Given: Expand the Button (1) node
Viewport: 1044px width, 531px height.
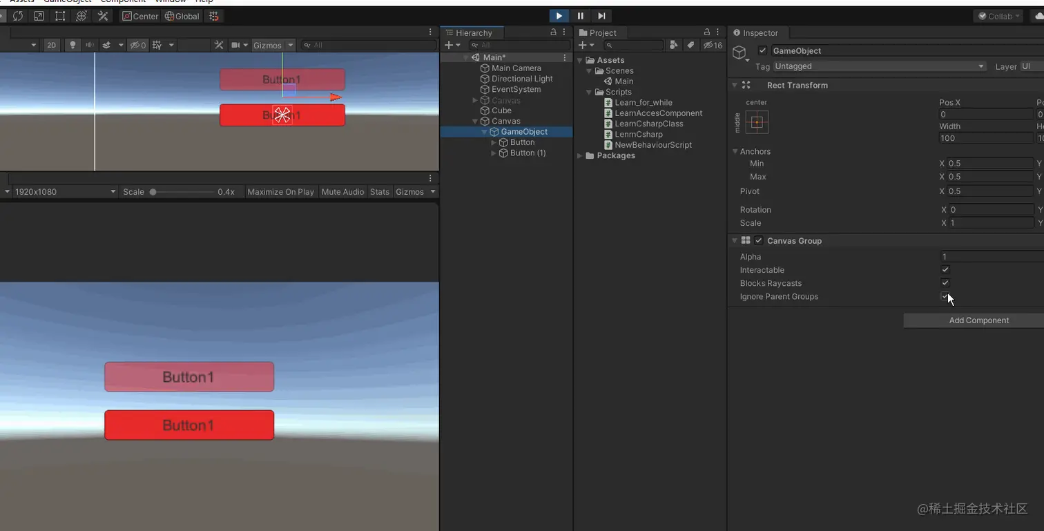Looking at the screenshot, I should coord(494,153).
